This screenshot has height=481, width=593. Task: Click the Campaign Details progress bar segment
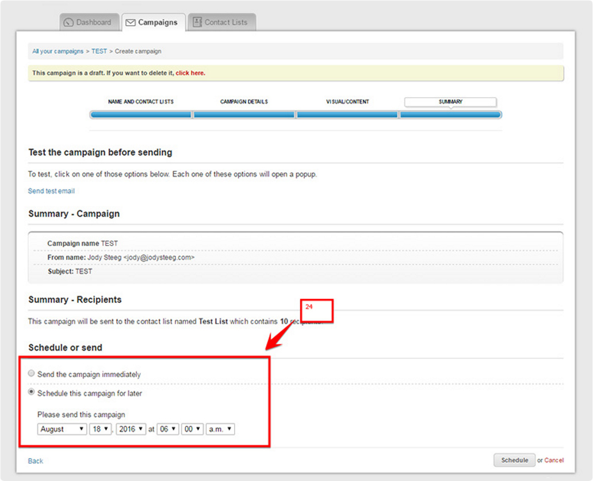(244, 114)
